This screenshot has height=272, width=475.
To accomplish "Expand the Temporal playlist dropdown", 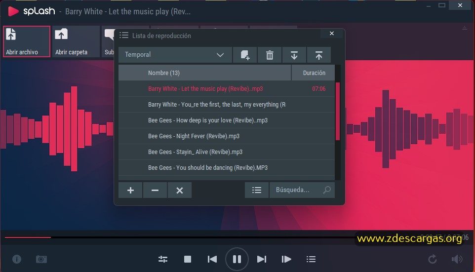I will (x=175, y=55).
